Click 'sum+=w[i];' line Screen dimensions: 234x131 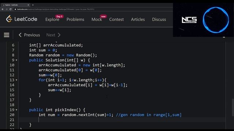pos(60,90)
